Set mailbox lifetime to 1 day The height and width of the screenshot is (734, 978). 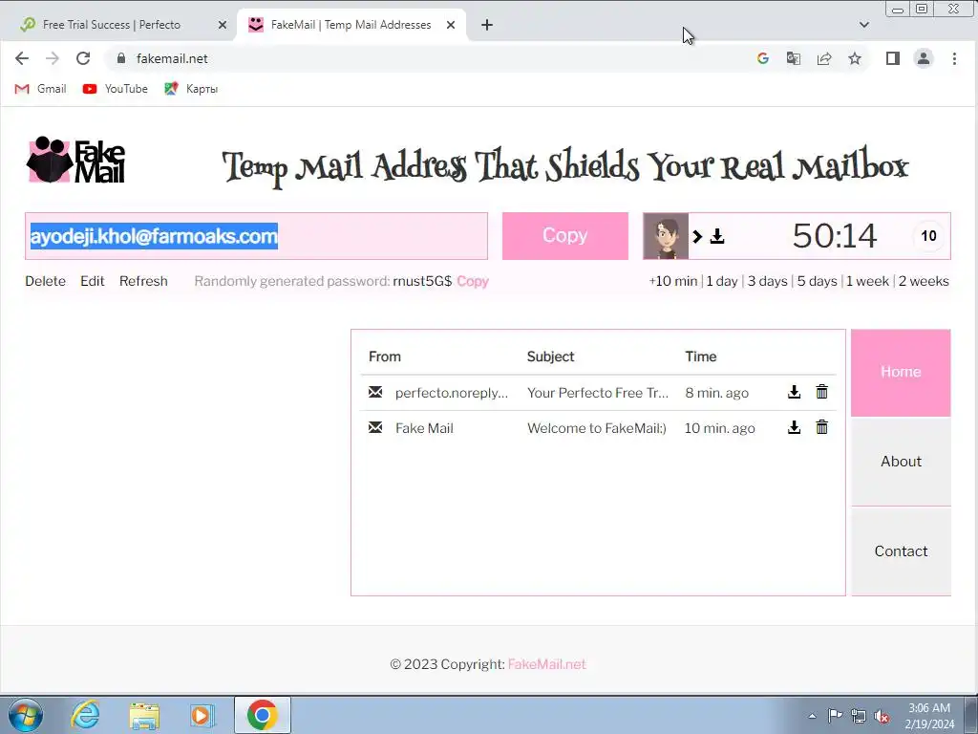pos(722,281)
